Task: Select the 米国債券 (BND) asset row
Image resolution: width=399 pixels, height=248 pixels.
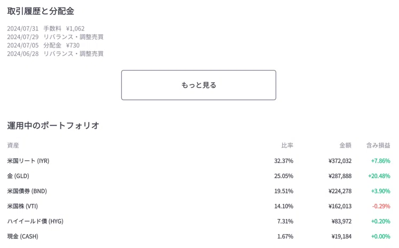Action: (199, 191)
